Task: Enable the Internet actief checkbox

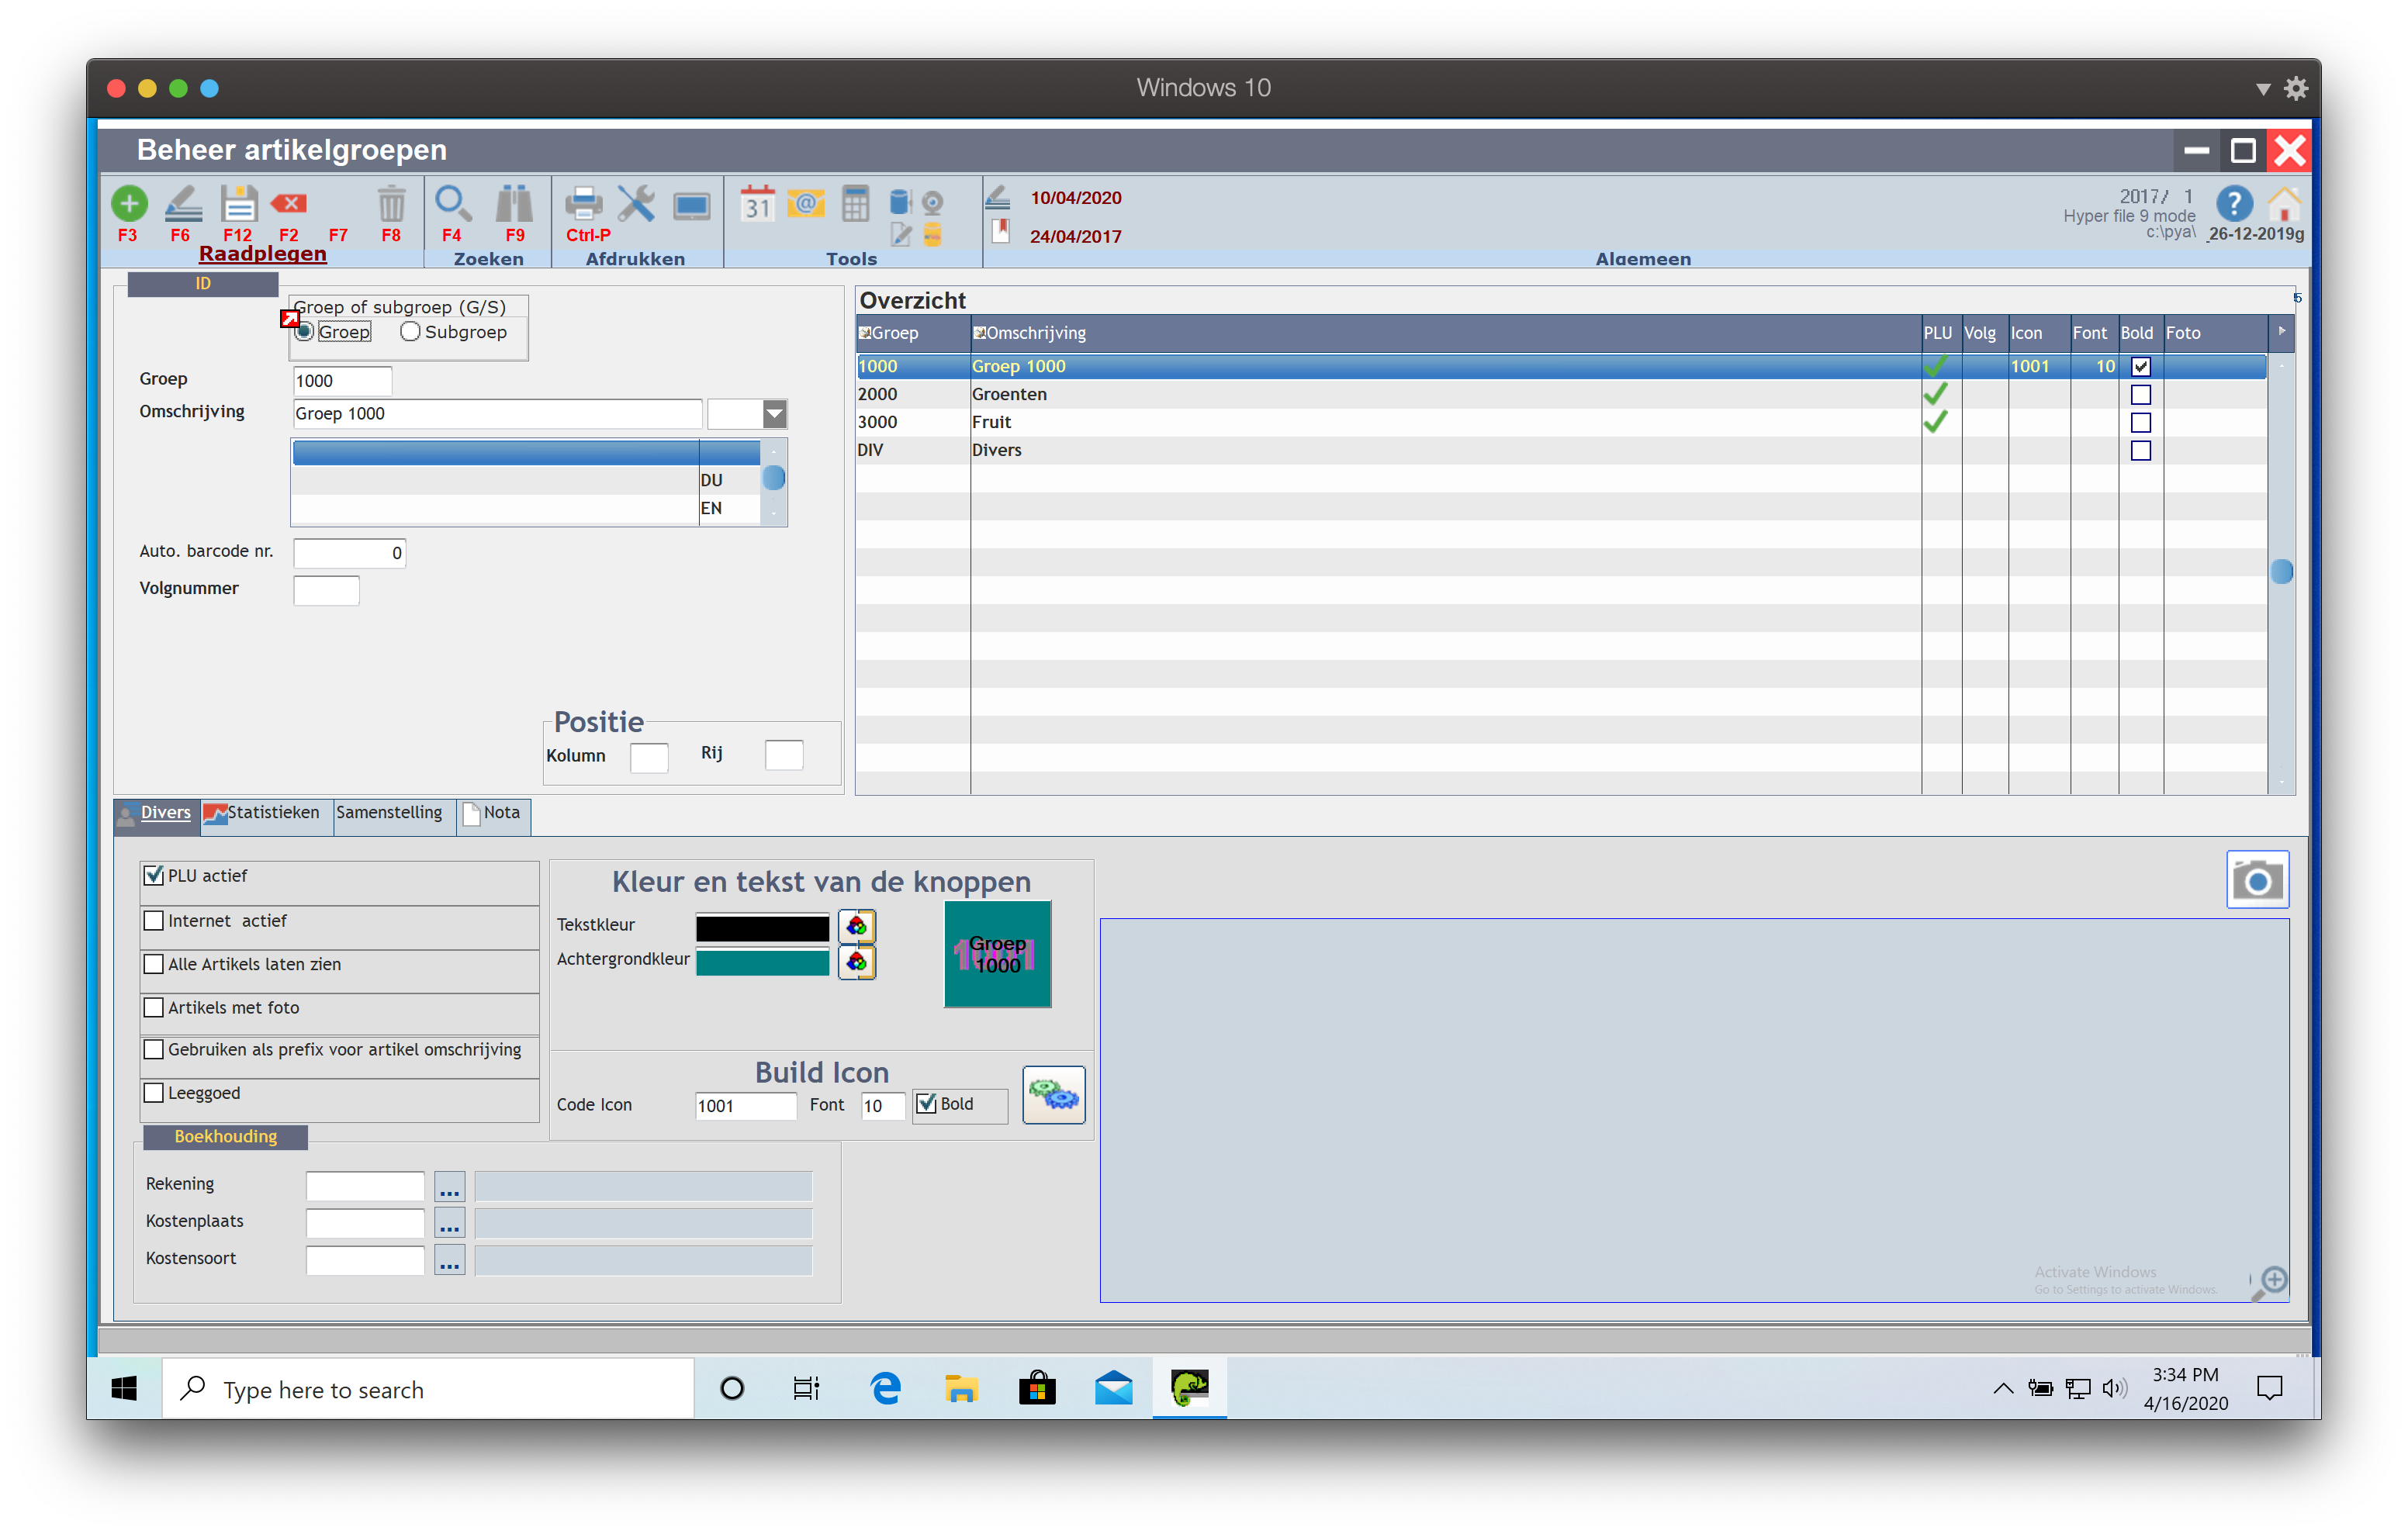Action: tap(154, 920)
